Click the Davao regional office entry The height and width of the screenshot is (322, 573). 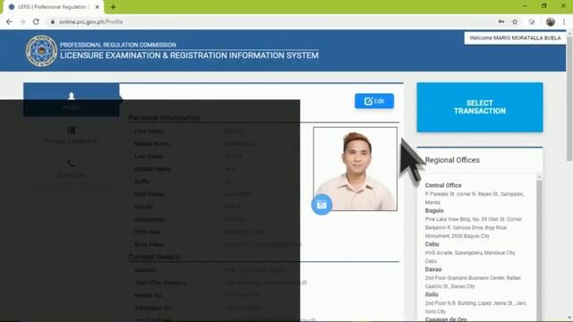[433, 269]
